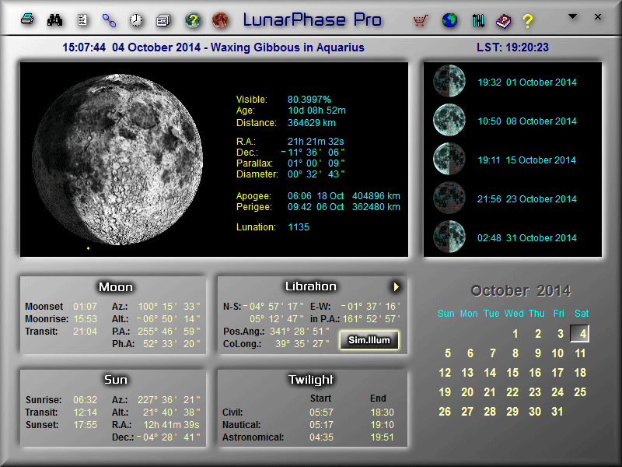Select calendar day 4 (highlighted)

pos(579,334)
